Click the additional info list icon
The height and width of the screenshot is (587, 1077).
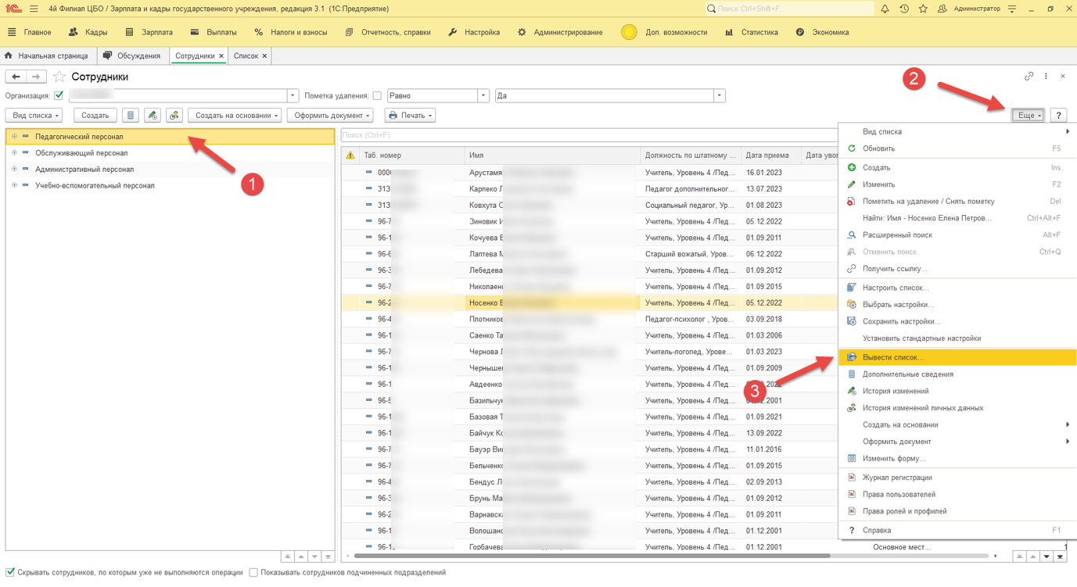point(131,116)
